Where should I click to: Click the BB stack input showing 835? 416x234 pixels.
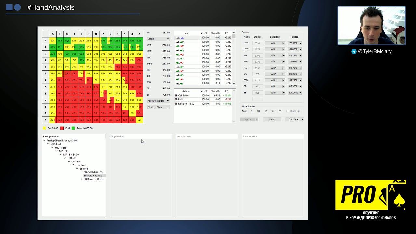pyautogui.click(x=257, y=93)
